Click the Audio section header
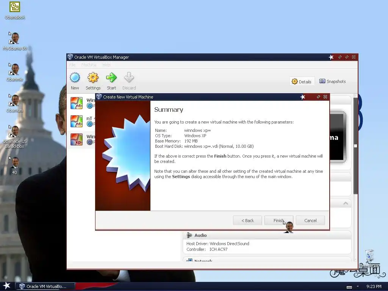The height and width of the screenshot is (291, 388). click(x=267, y=235)
